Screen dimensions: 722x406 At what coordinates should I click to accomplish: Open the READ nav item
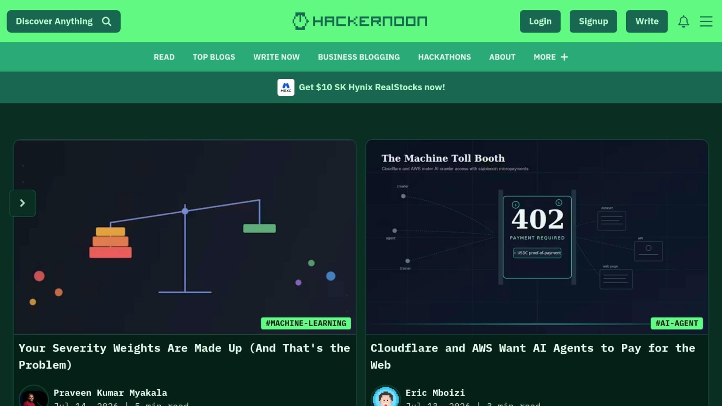[164, 57]
